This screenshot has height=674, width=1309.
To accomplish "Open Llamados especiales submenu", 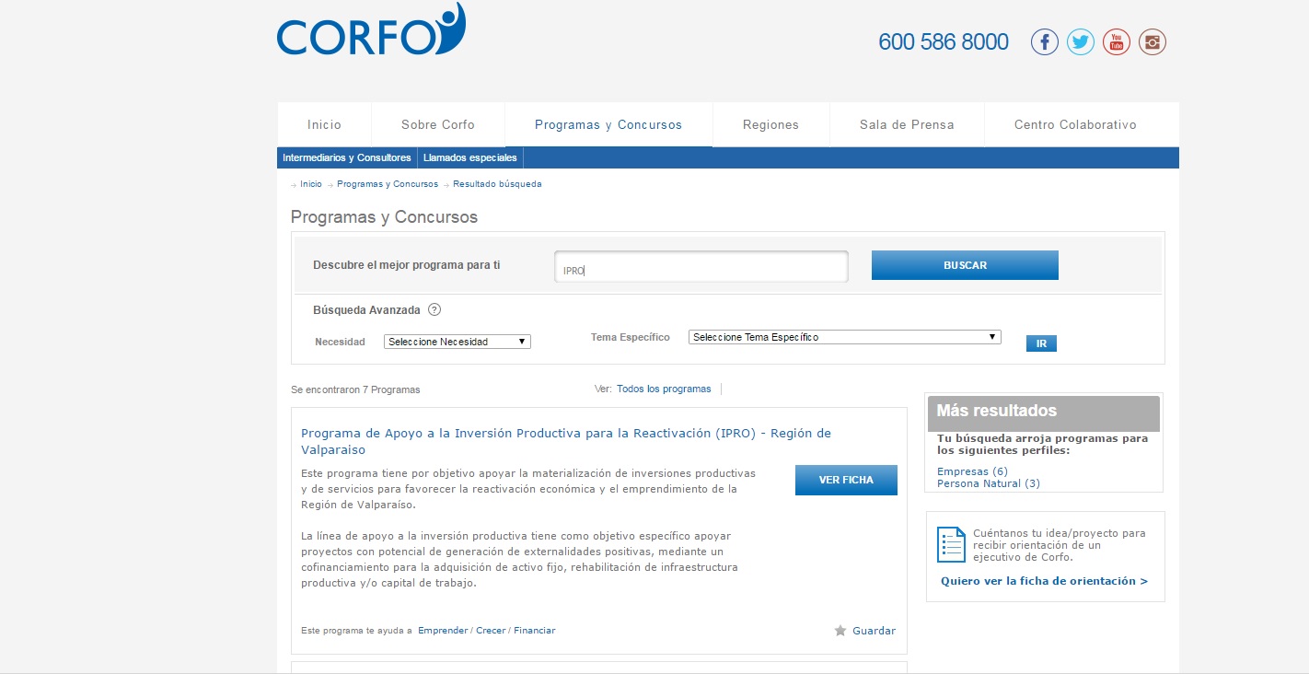I will tap(470, 157).
